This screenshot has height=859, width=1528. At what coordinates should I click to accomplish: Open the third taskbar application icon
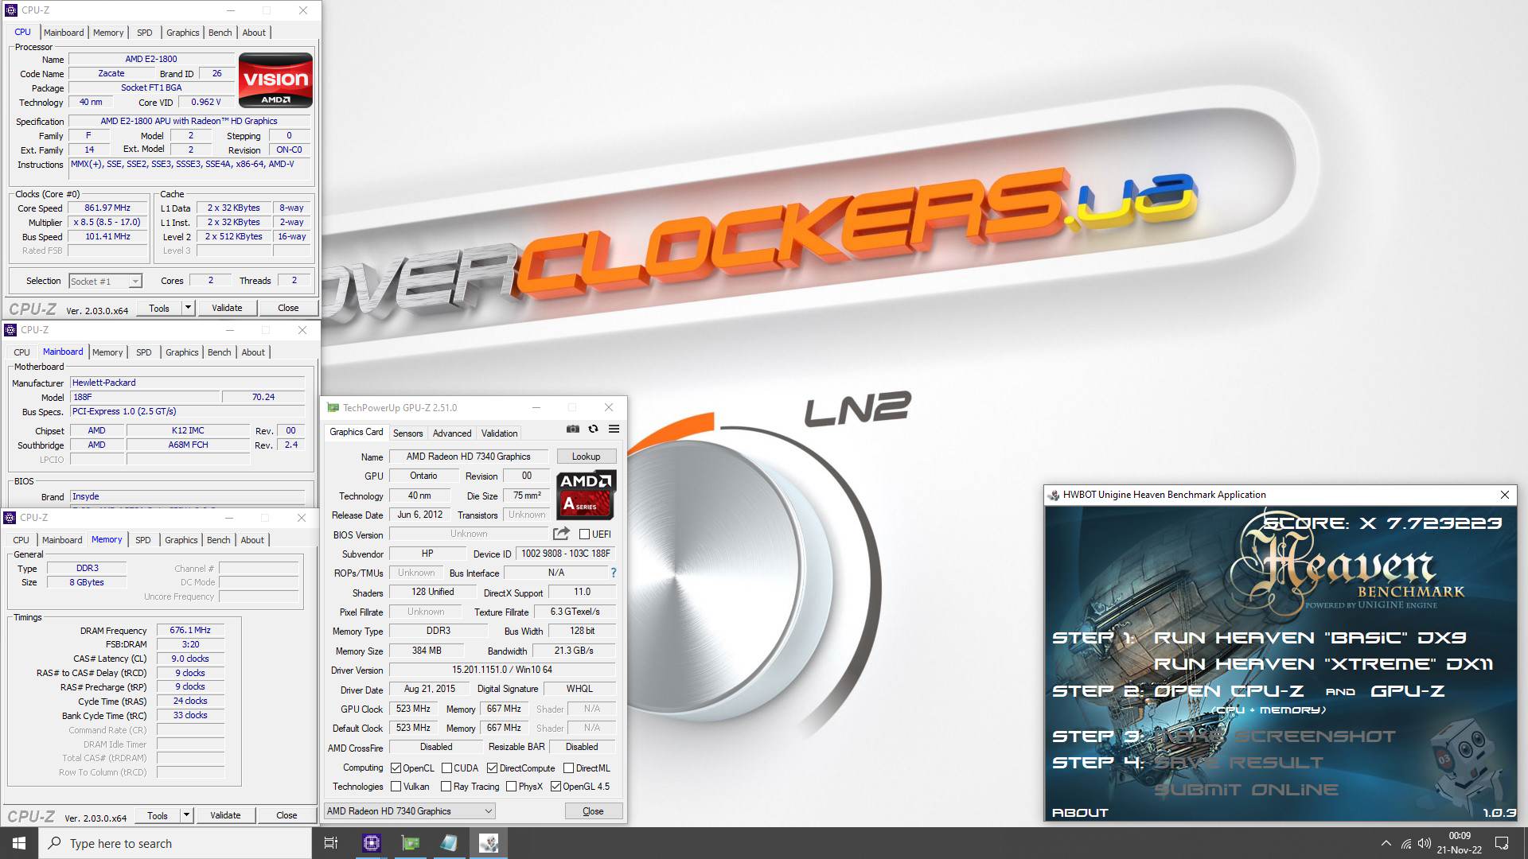(449, 843)
